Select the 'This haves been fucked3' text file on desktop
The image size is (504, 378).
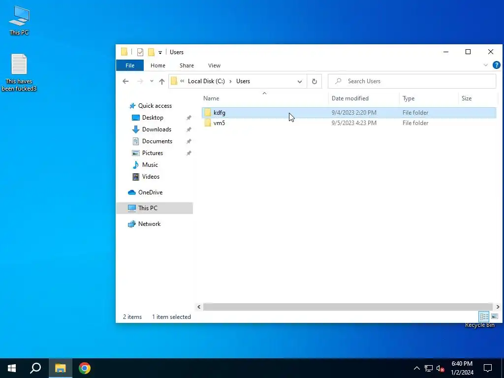(x=19, y=72)
